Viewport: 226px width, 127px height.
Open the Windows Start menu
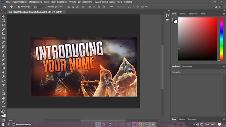[3, 124]
